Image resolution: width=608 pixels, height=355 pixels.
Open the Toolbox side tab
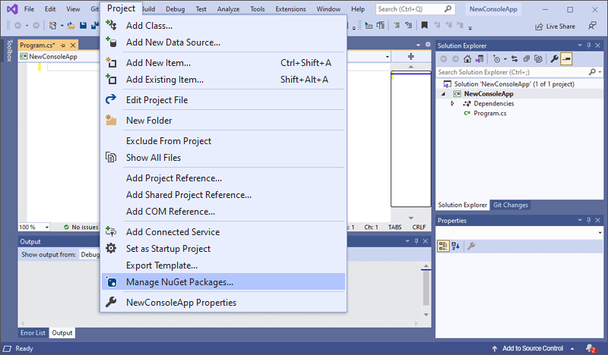tap(9, 50)
